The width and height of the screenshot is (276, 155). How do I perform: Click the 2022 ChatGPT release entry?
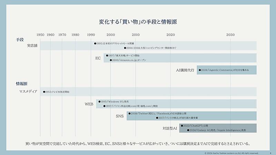(x=194, y=126)
